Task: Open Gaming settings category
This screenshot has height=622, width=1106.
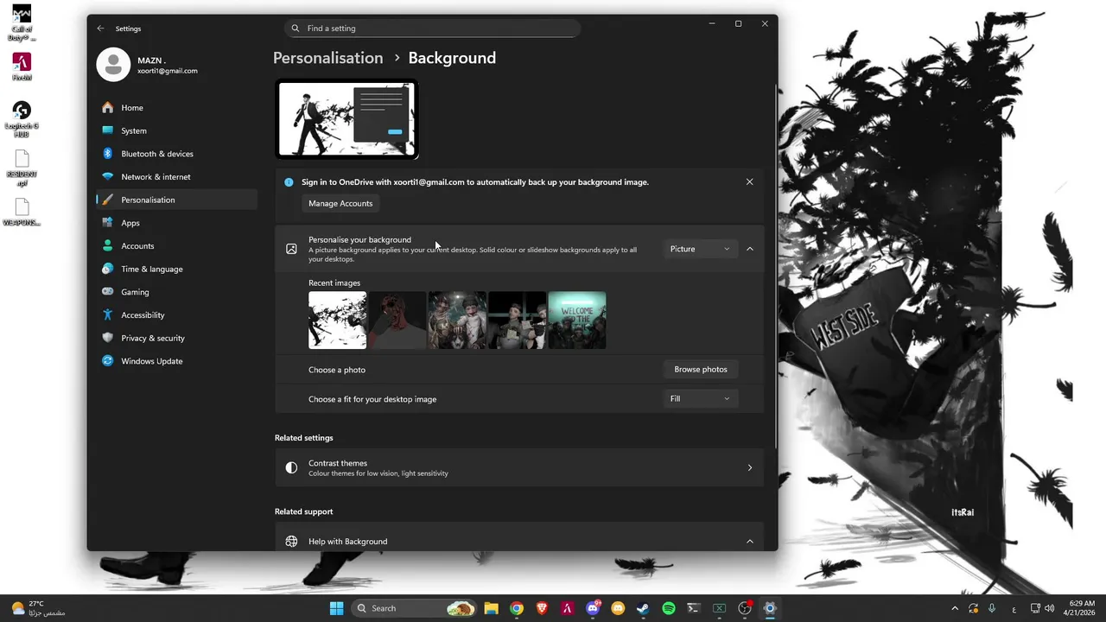Action: pos(176,292)
